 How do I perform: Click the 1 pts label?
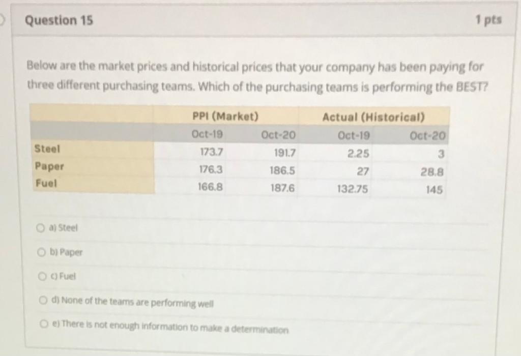[488, 20]
